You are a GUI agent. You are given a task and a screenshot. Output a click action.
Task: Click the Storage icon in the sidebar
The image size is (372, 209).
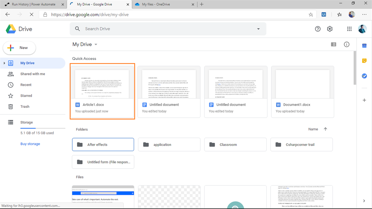[11, 122]
